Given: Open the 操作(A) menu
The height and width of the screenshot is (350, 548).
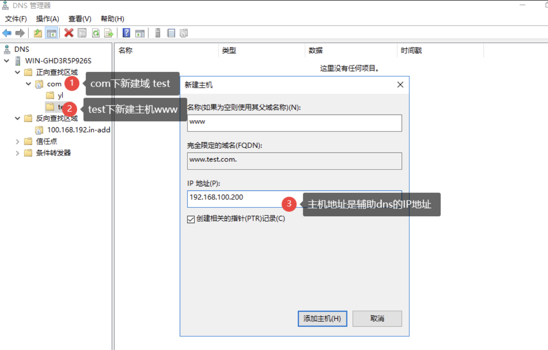Looking at the screenshot, I should point(48,19).
